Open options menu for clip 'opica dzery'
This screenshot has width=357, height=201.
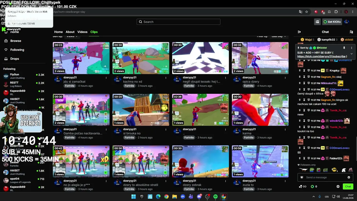tap(285, 78)
